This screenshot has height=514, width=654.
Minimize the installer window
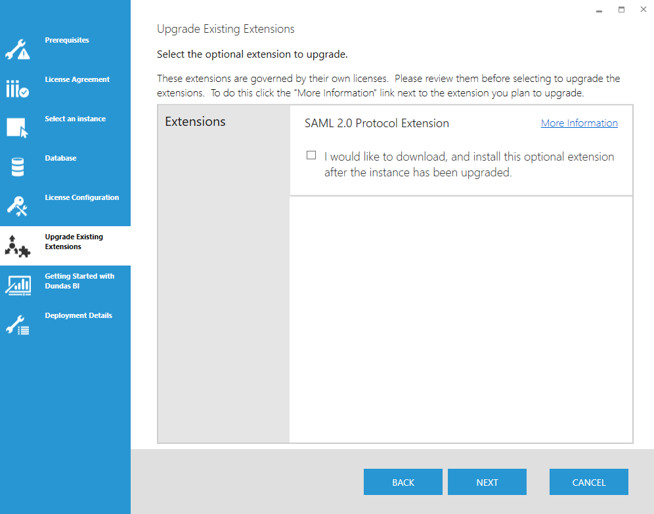[599, 10]
